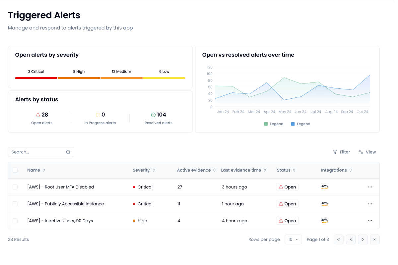Open the ellipsis actions menu for Publicly Accessible Instance

(x=370, y=204)
